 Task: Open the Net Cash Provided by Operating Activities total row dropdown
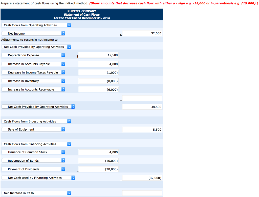coord(38,107)
